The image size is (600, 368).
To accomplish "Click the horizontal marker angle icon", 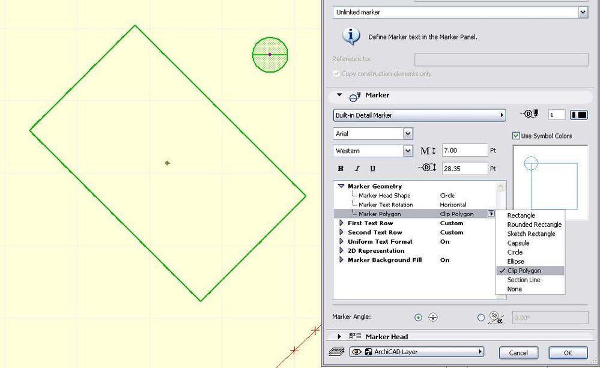I will click(x=433, y=317).
